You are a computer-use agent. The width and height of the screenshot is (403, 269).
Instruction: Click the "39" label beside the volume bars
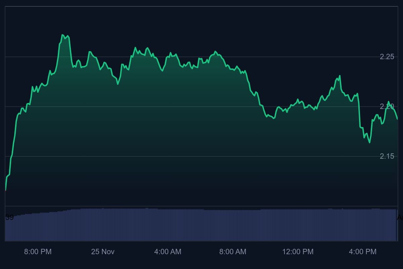9,218
